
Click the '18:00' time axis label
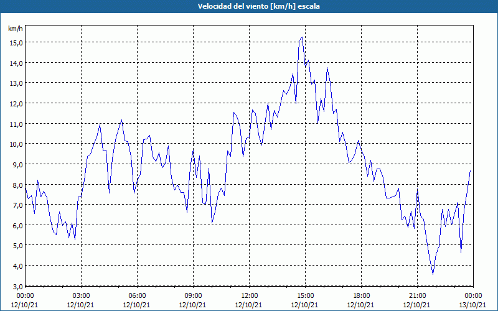point(361,296)
